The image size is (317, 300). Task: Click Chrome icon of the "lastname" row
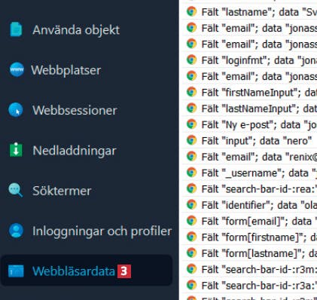[191, 11]
